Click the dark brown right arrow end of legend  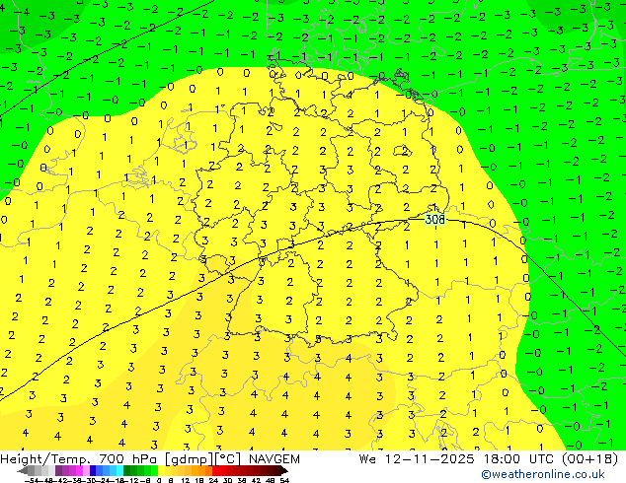(283, 471)
